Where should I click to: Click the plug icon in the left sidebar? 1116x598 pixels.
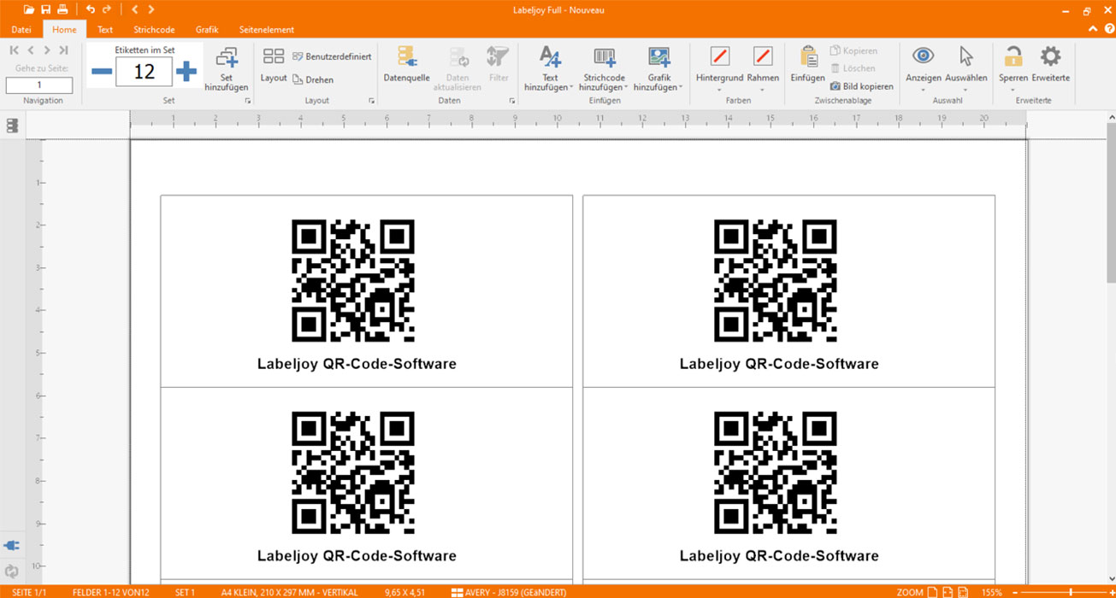click(x=12, y=545)
